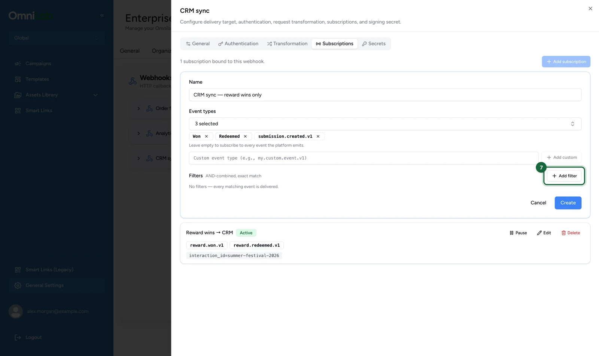Remove the Redeemed event tag
Screen dimensions: 599x356
(245, 136)
